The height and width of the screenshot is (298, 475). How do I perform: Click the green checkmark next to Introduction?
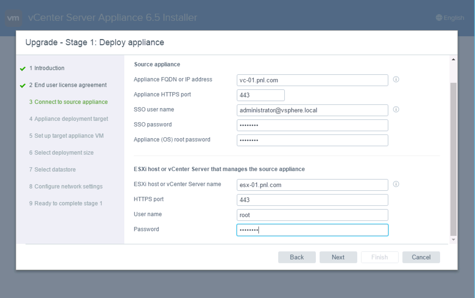point(23,69)
